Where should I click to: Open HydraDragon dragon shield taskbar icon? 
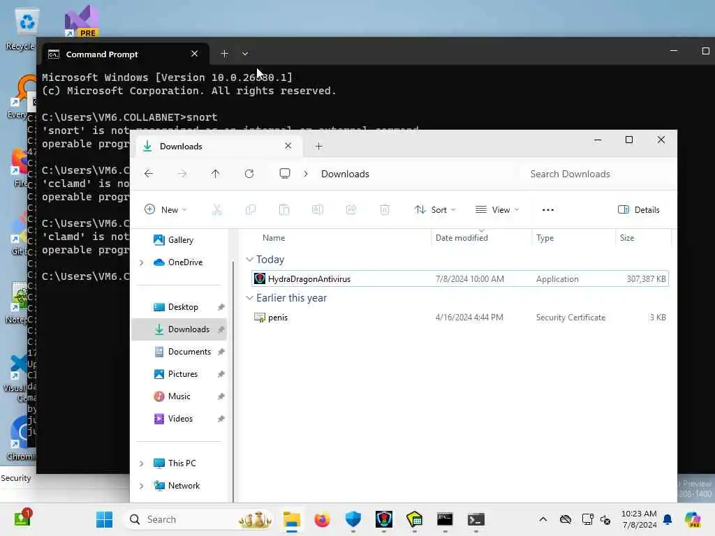[x=384, y=519]
